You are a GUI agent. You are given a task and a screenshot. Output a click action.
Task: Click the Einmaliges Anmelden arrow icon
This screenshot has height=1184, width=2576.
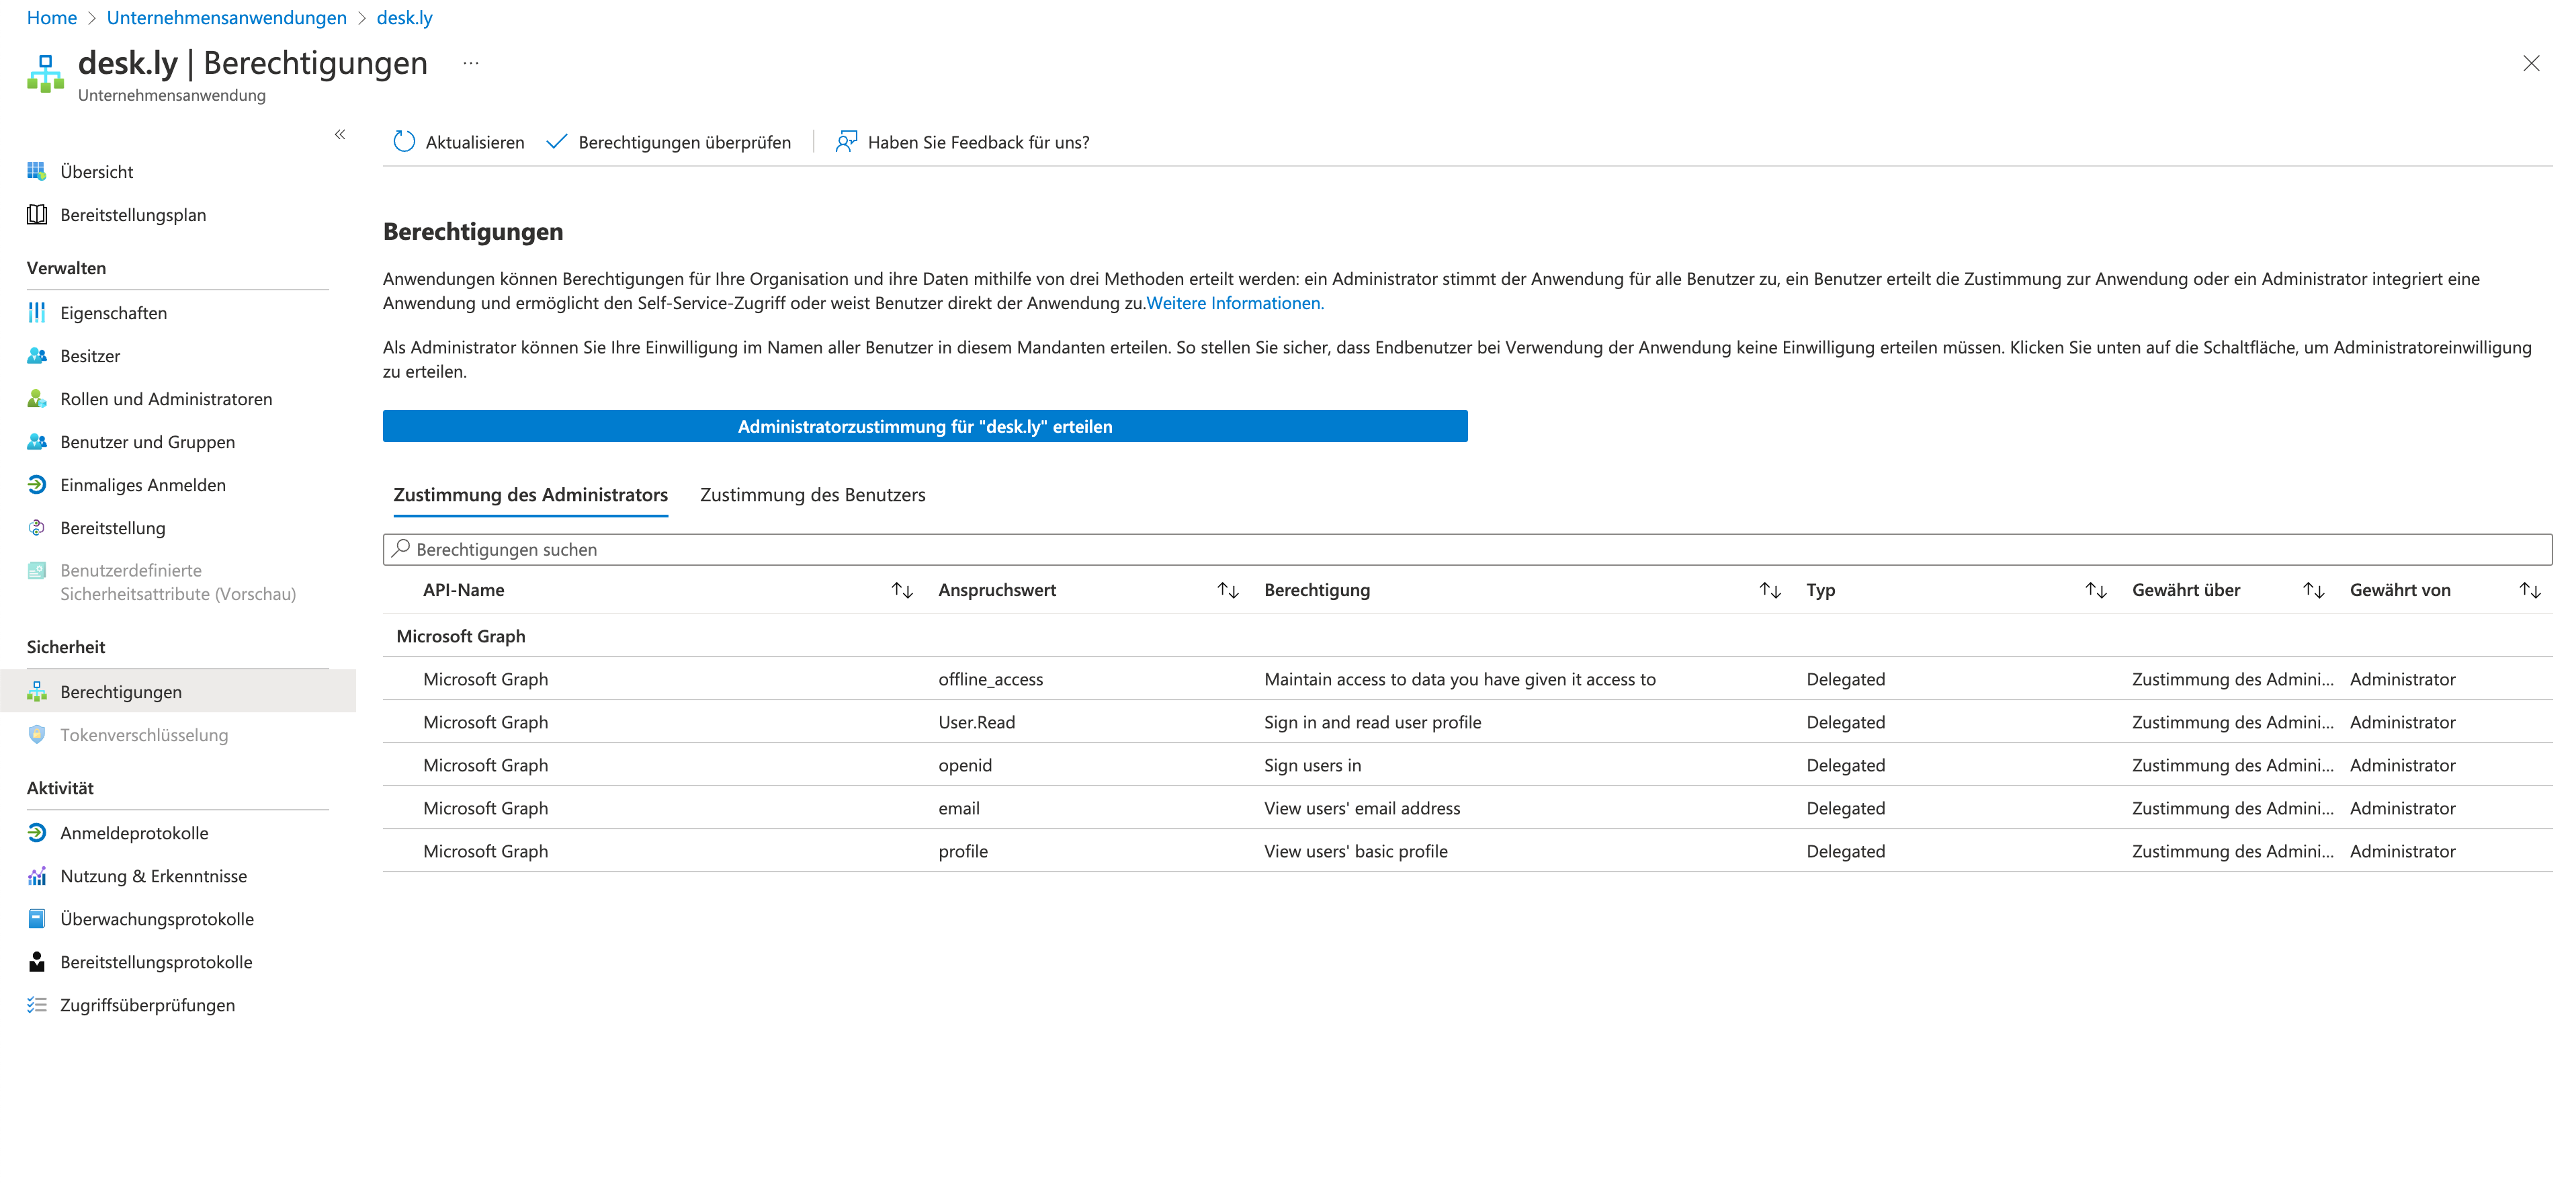tap(37, 484)
